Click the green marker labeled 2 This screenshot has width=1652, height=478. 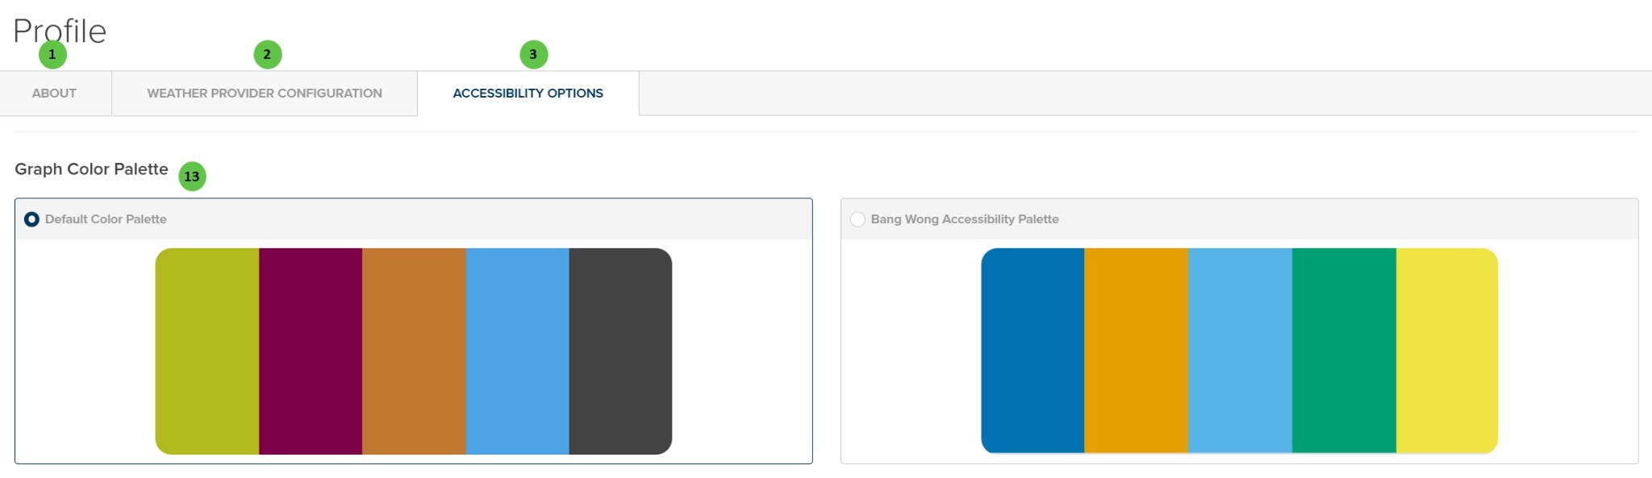coord(266,55)
